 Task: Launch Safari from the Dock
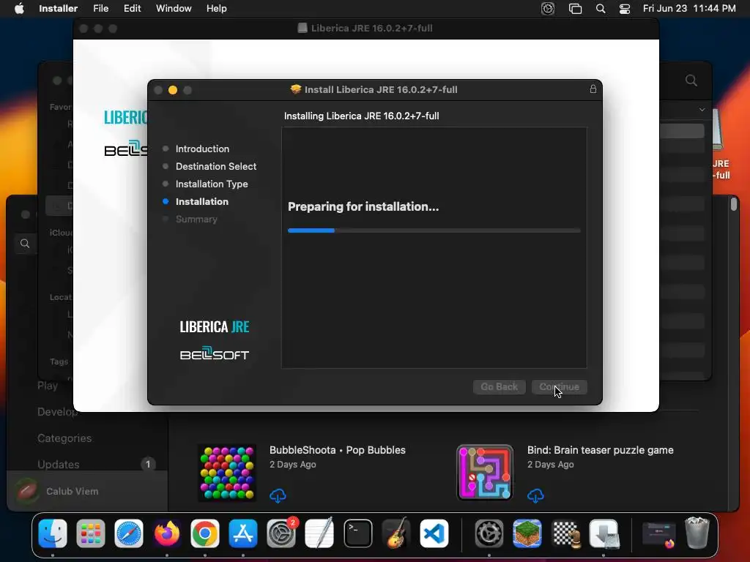tap(129, 533)
